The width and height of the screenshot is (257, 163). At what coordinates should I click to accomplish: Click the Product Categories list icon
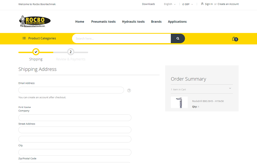click(24, 38)
